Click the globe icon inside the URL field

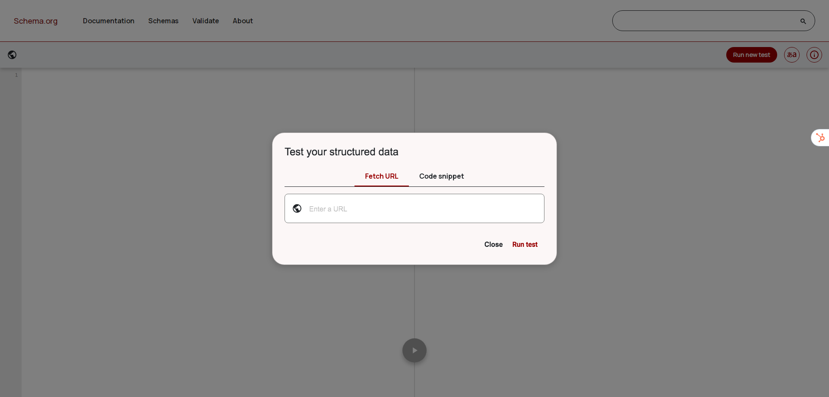tap(297, 208)
